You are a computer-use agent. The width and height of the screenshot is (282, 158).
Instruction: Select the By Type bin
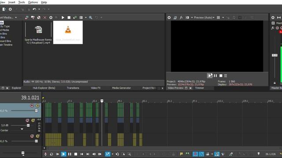click(5, 26)
